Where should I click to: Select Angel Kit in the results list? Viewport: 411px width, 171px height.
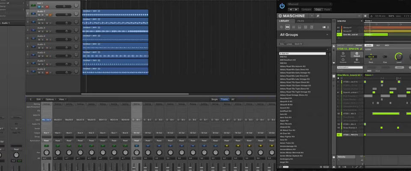[x=283, y=162]
